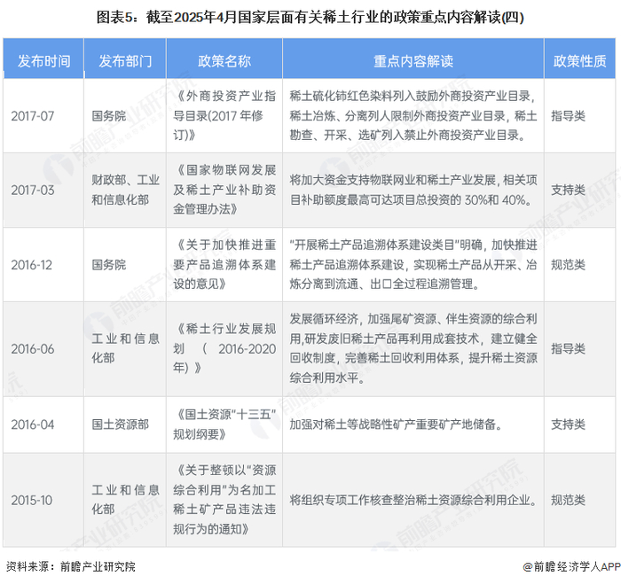Click the 2017-07 date cell
The height and width of the screenshot is (584, 621).
click(33, 116)
